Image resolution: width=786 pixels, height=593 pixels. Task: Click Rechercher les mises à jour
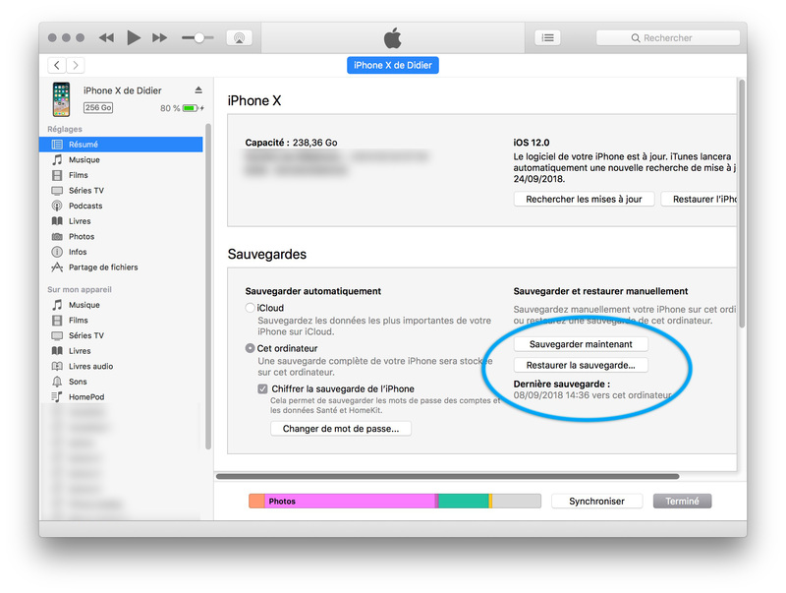click(x=584, y=200)
